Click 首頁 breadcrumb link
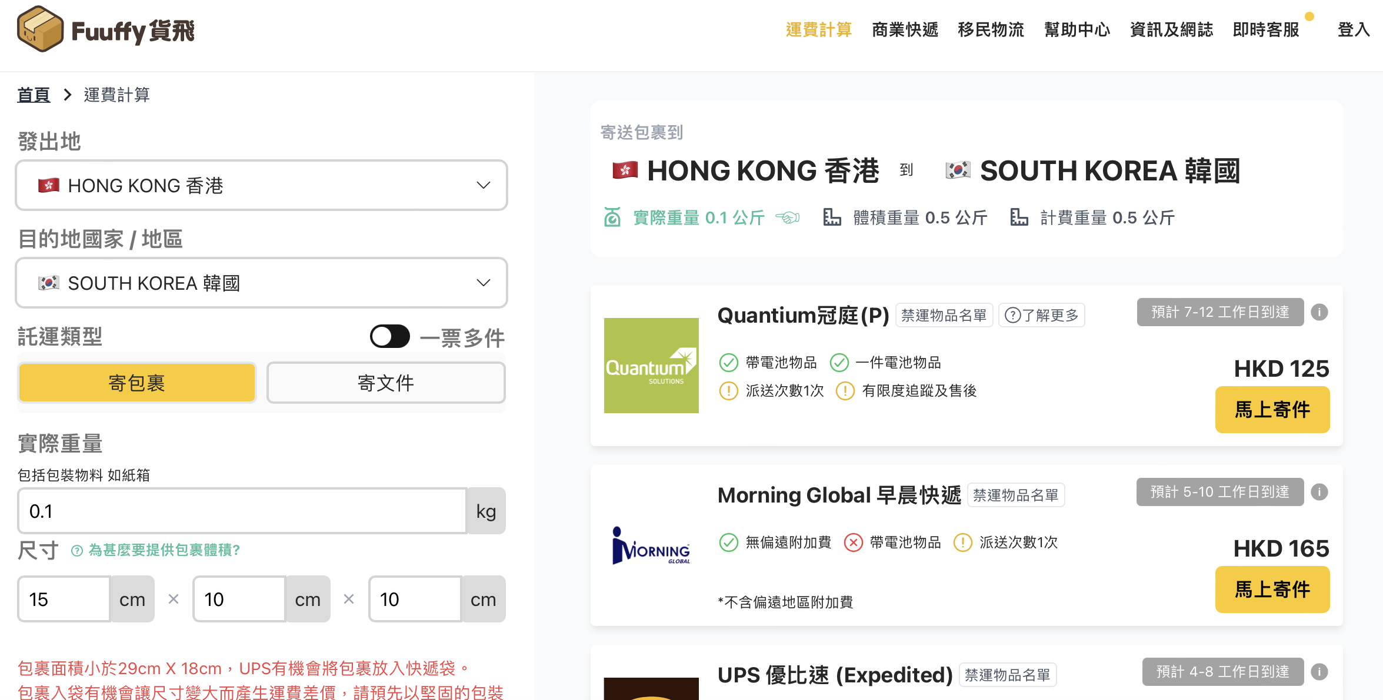Image resolution: width=1383 pixels, height=700 pixels. pyautogui.click(x=34, y=95)
